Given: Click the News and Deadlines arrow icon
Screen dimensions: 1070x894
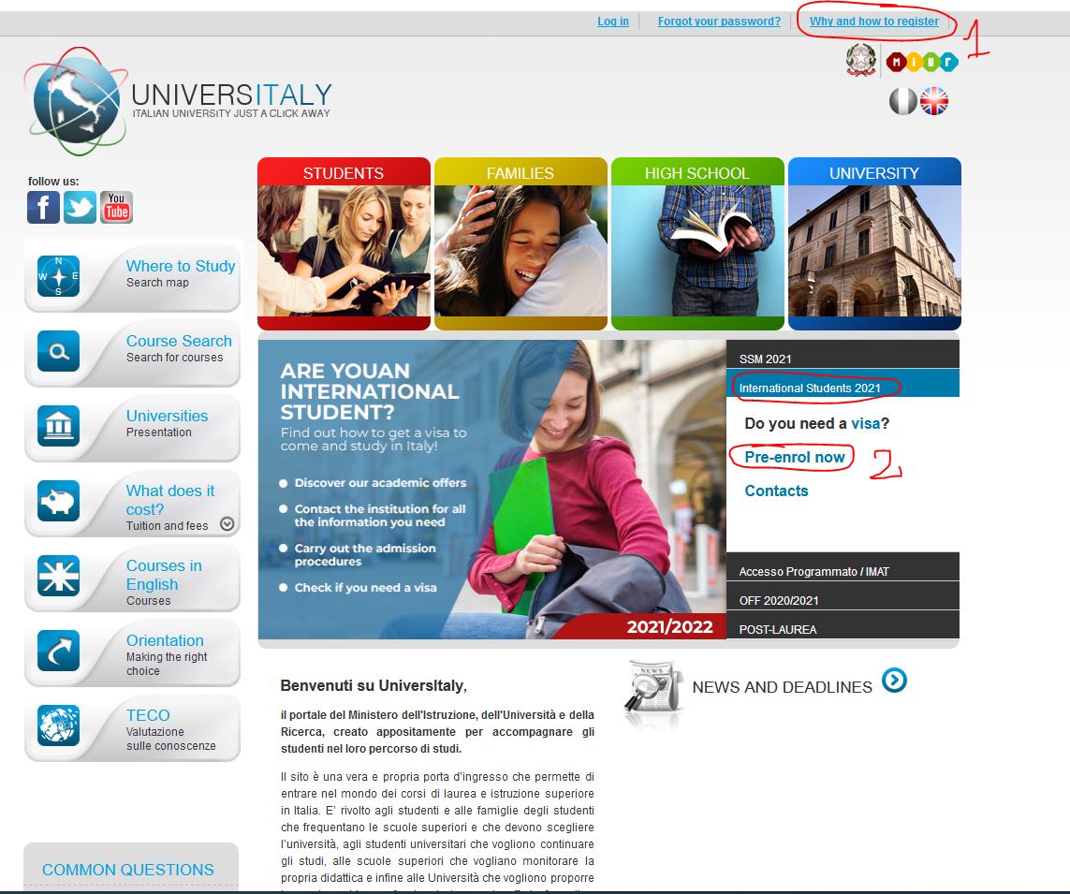Looking at the screenshot, I should (894, 681).
